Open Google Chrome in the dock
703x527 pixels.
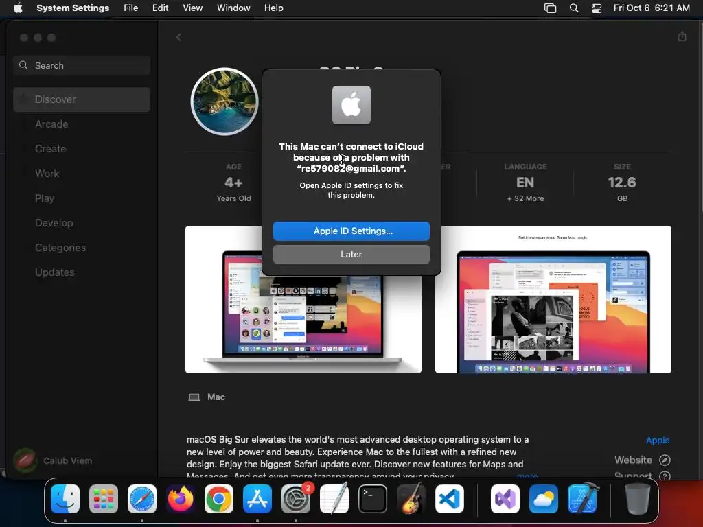(x=219, y=499)
